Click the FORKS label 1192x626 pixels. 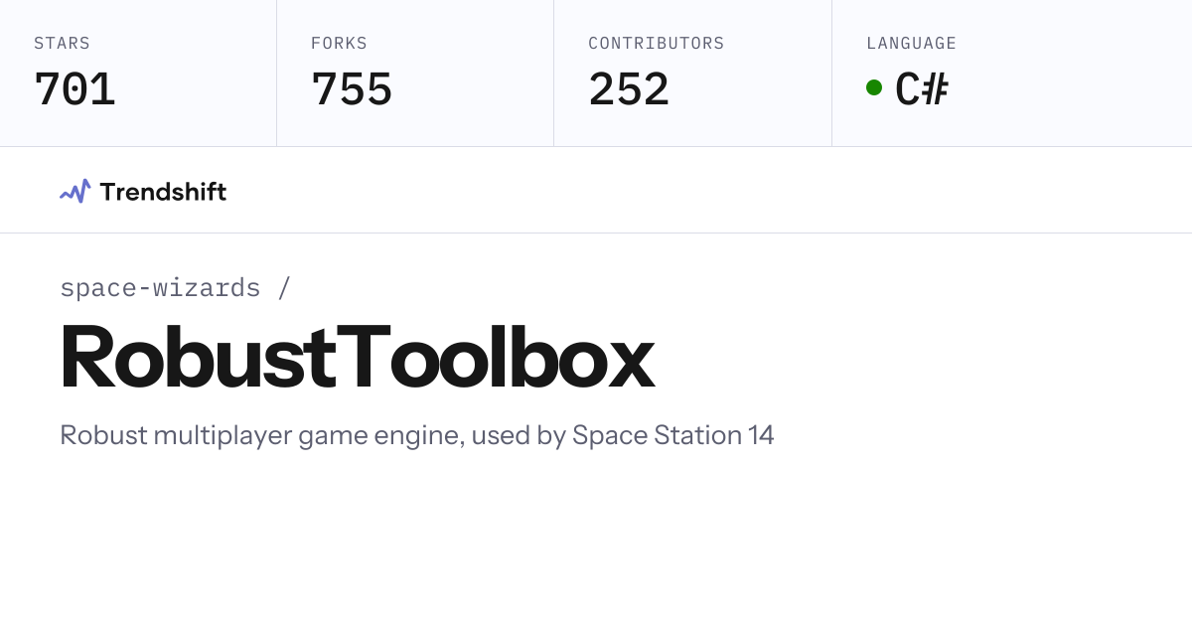(339, 44)
